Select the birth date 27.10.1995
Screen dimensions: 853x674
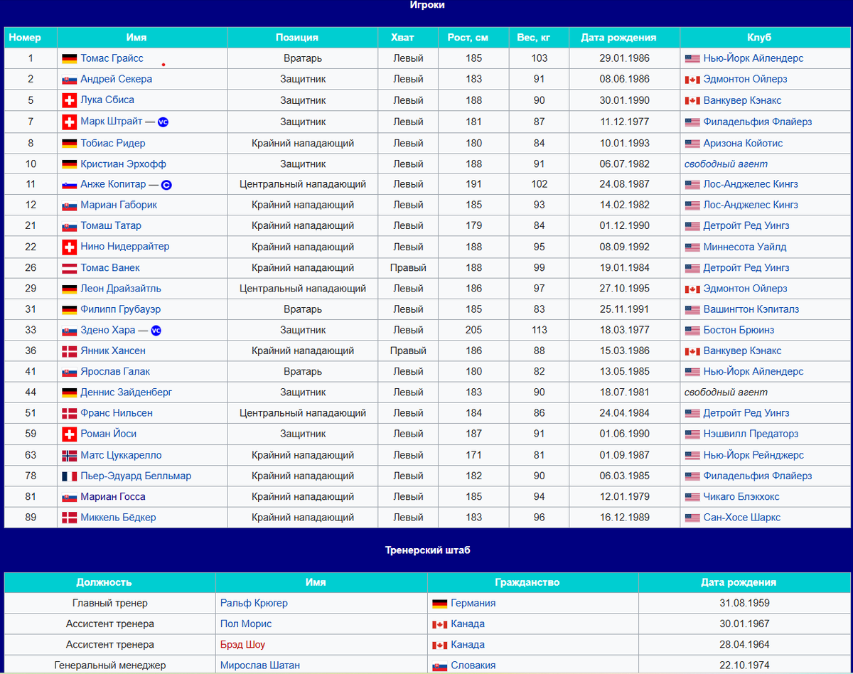coord(624,289)
